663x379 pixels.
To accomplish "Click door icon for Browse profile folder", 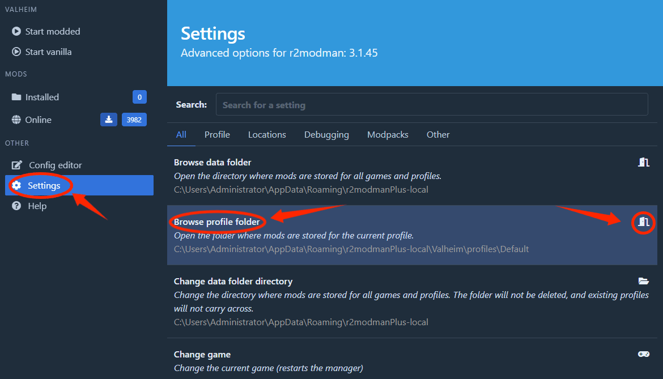I will [x=644, y=222].
